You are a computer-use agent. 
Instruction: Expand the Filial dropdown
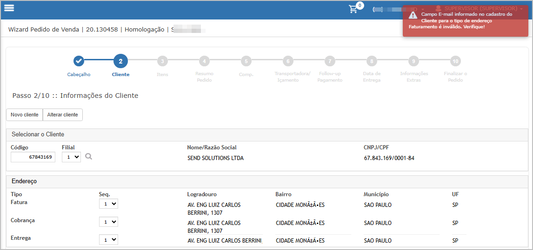[x=71, y=157]
